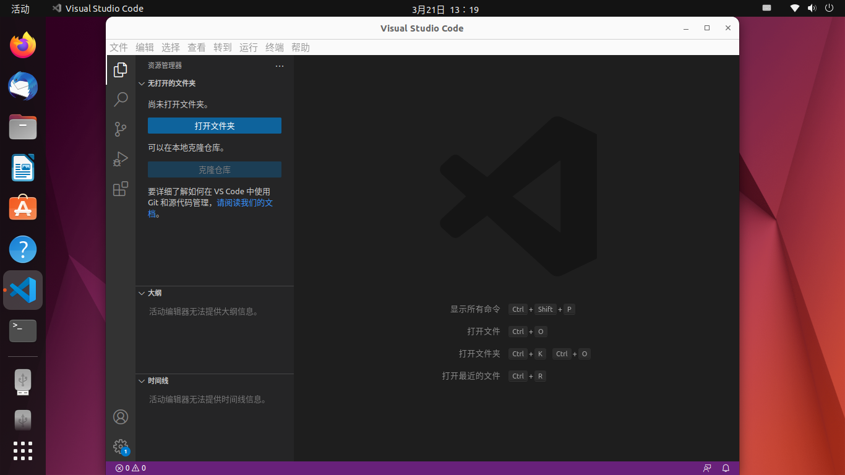The height and width of the screenshot is (475, 845).
Task: Click the 活动 Activities button
Action: pos(20,9)
